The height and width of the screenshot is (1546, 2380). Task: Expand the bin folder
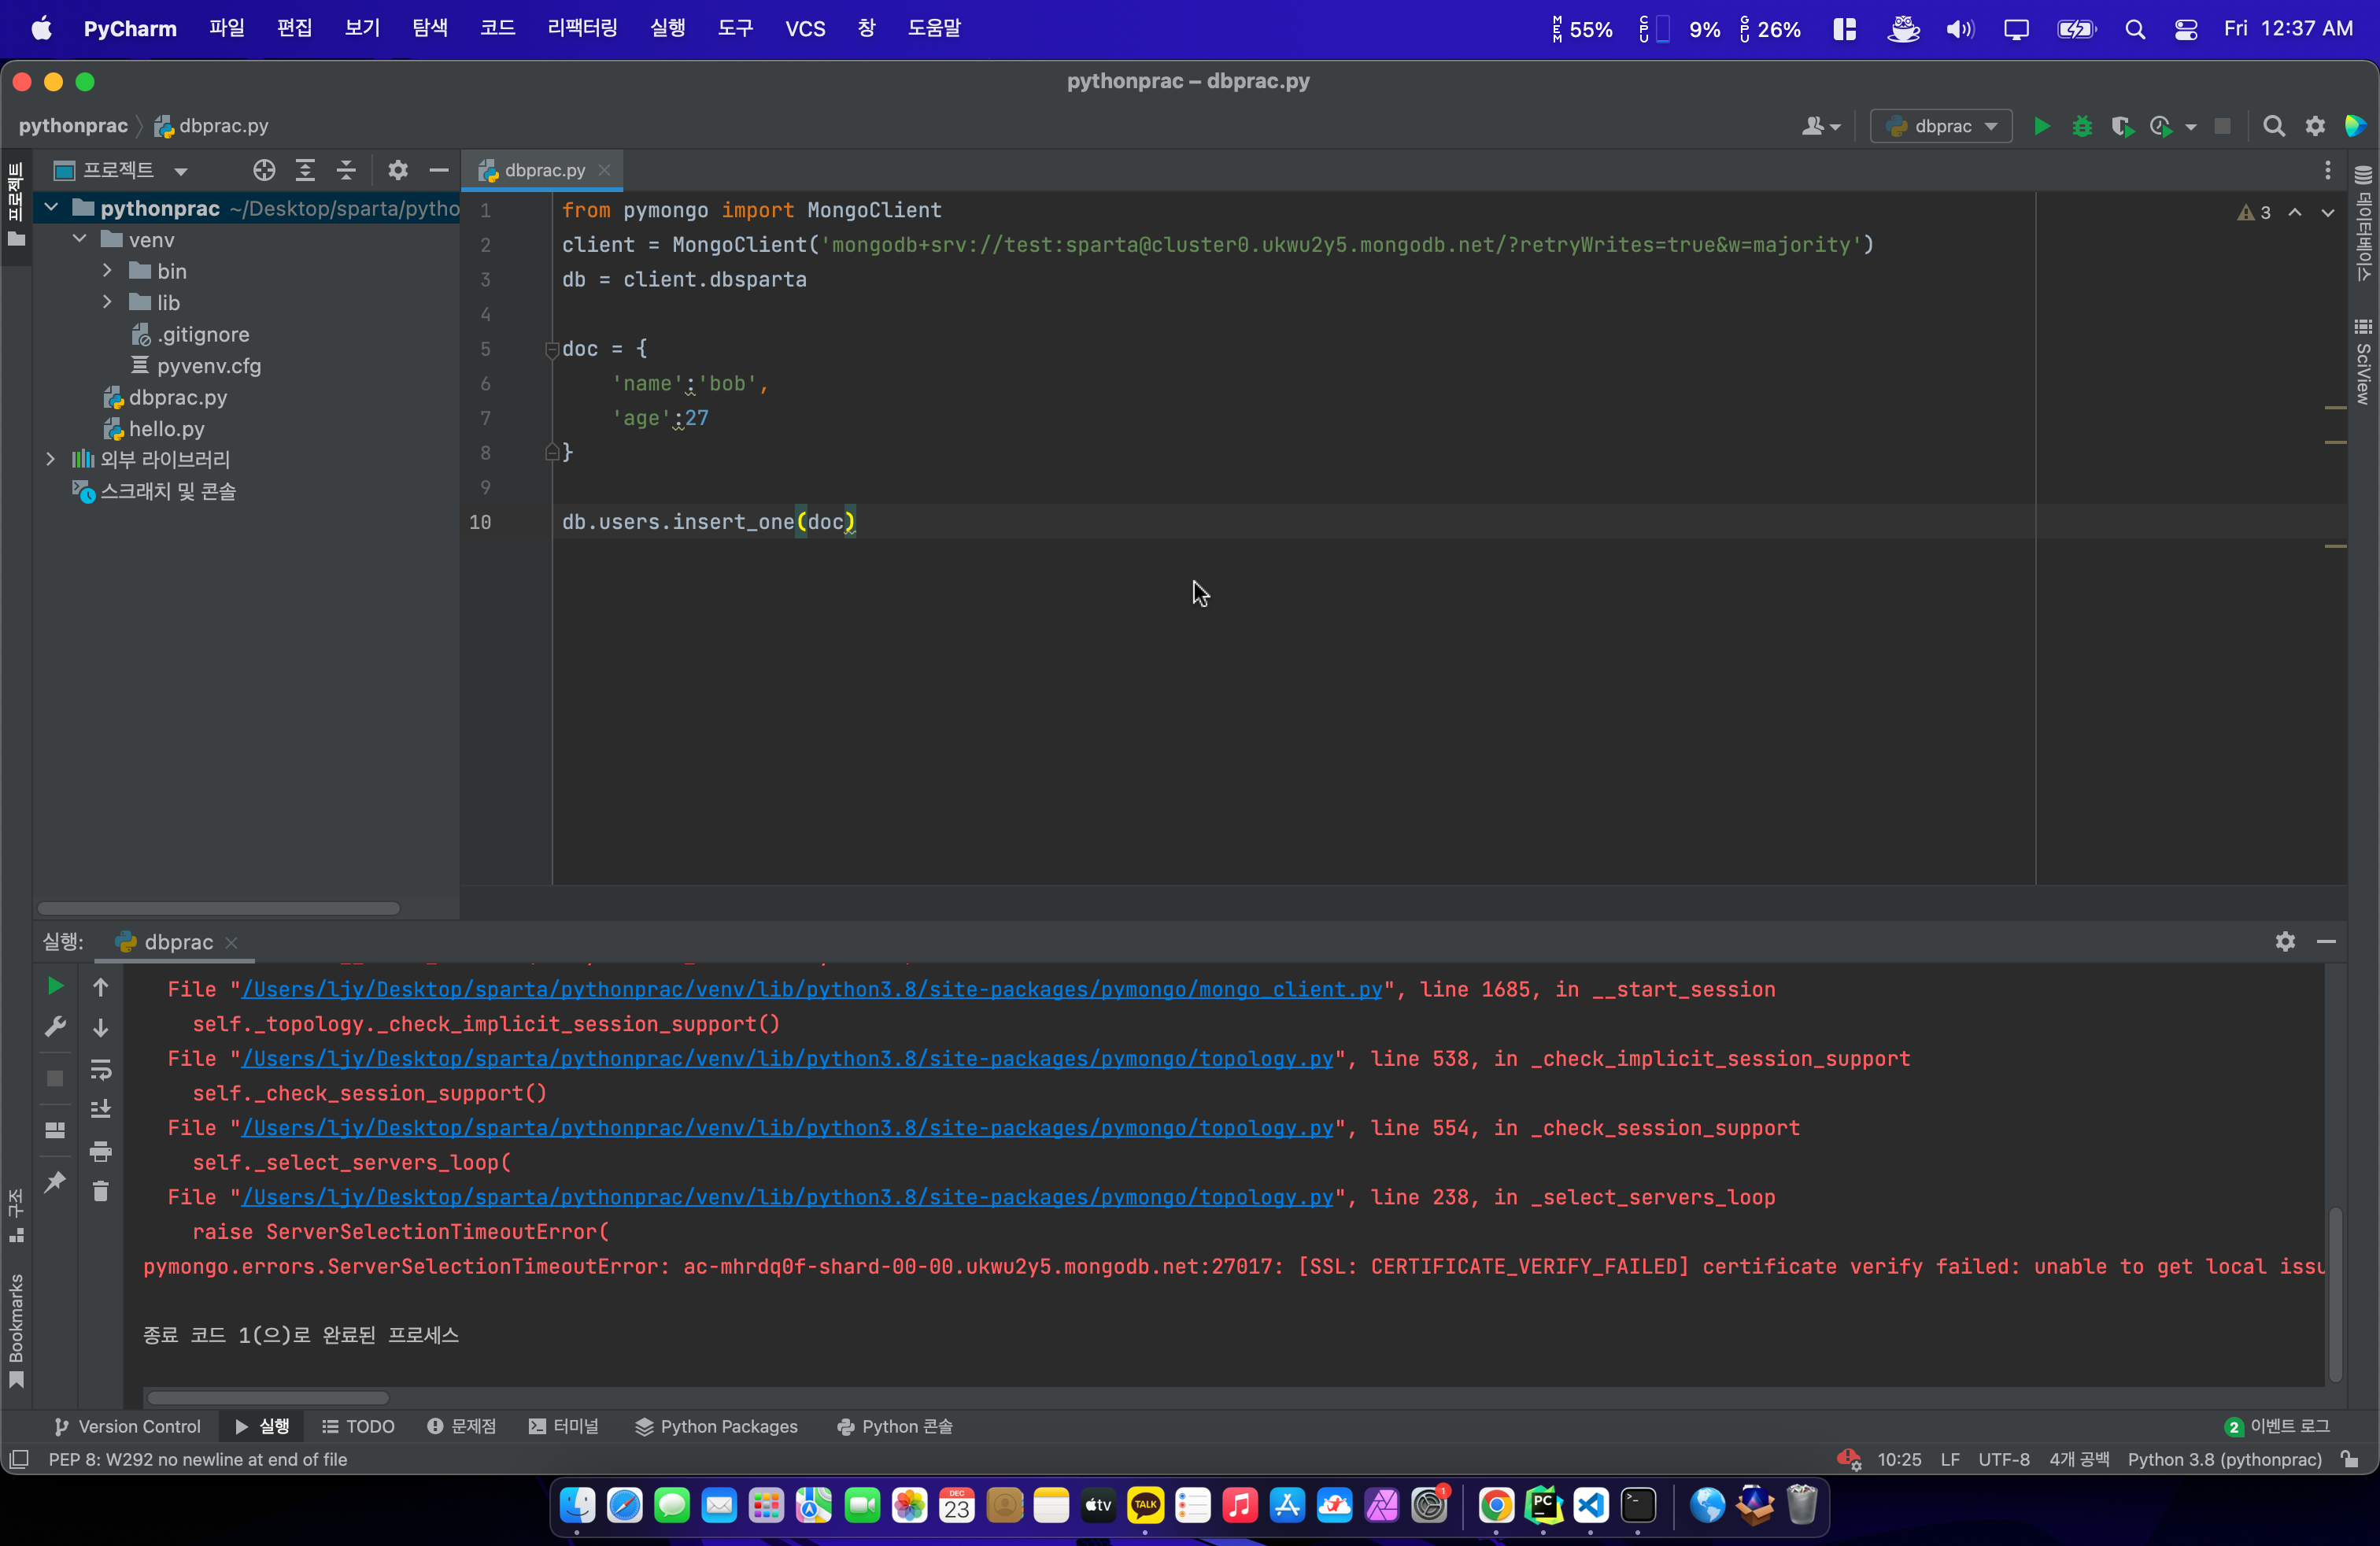pyautogui.click(x=107, y=271)
